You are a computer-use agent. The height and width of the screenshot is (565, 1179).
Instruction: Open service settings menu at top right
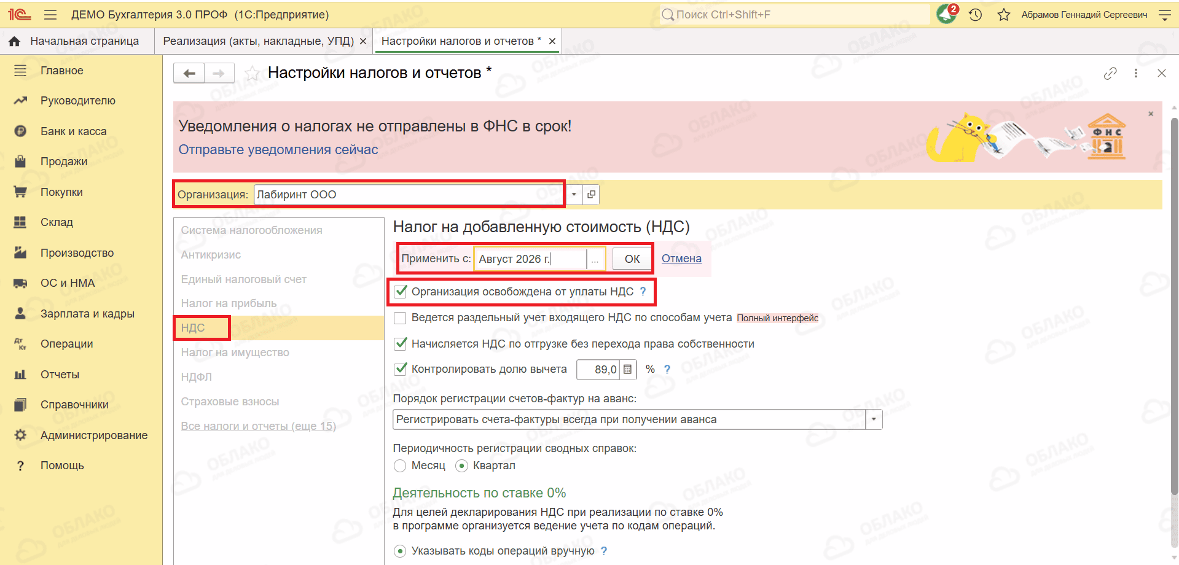pos(1164,15)
